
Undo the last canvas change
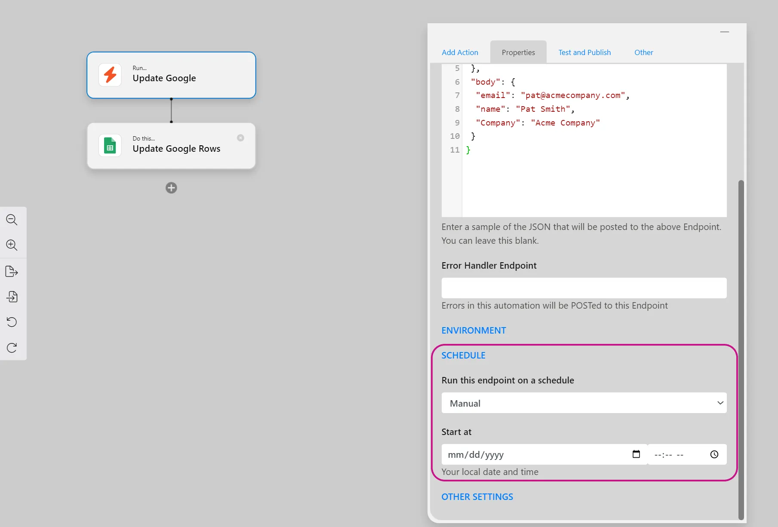click(x=12, y=322)
